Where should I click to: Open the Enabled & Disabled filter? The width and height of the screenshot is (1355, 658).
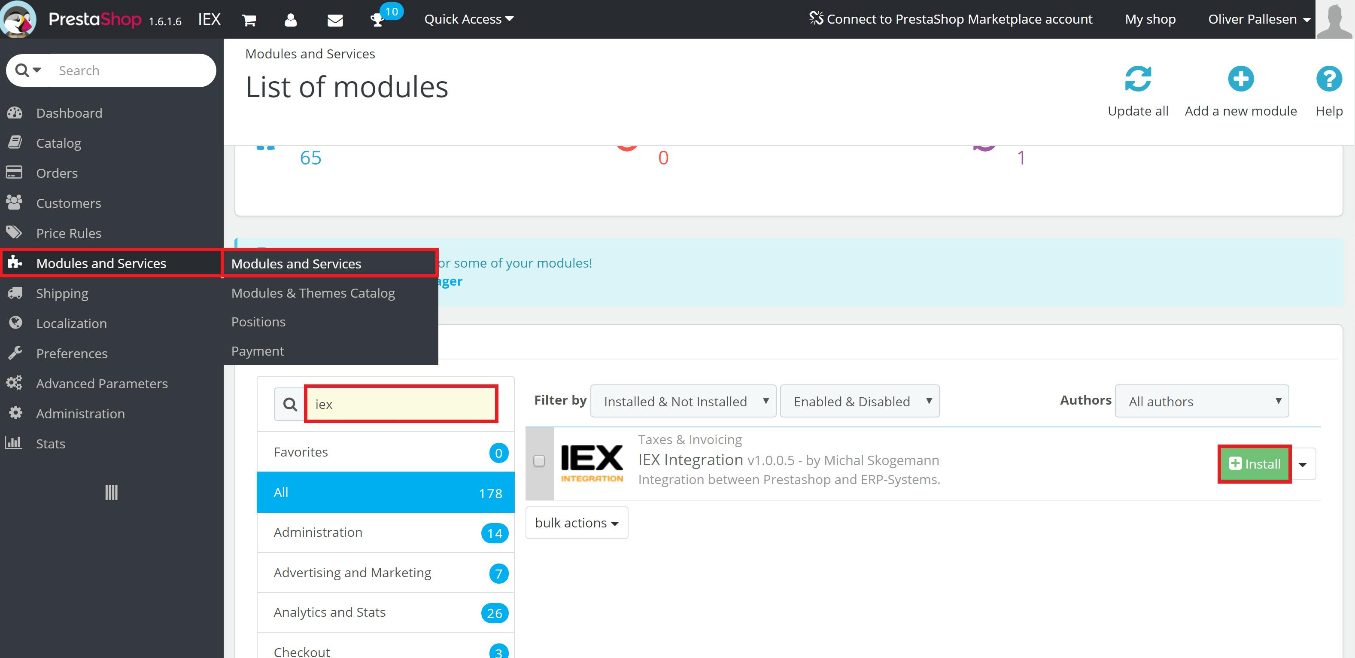point(860,402)
